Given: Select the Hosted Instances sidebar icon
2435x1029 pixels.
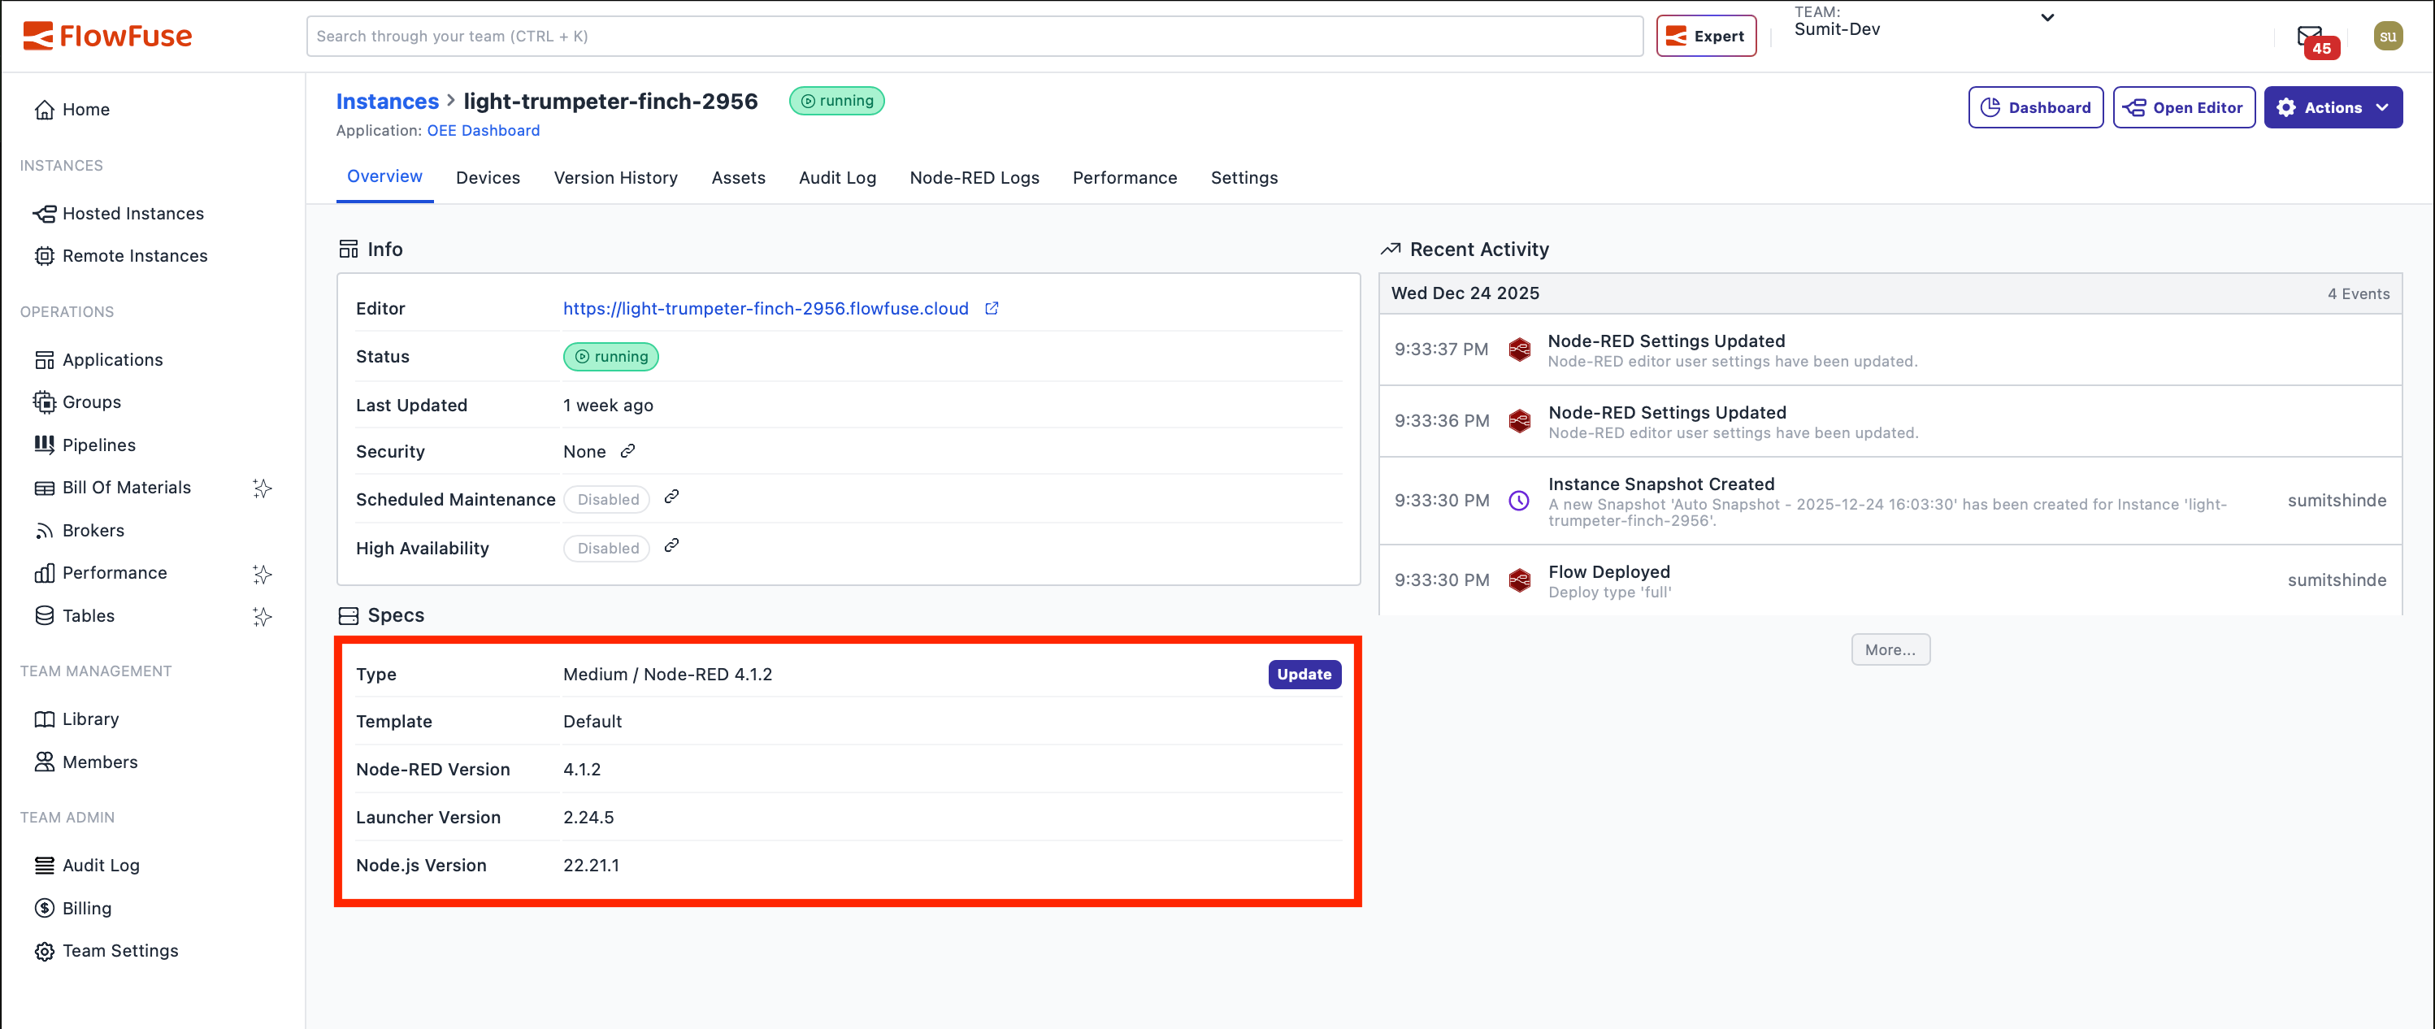Looking at the screenshot, I should pyautogui.click(x=44, y=213).
